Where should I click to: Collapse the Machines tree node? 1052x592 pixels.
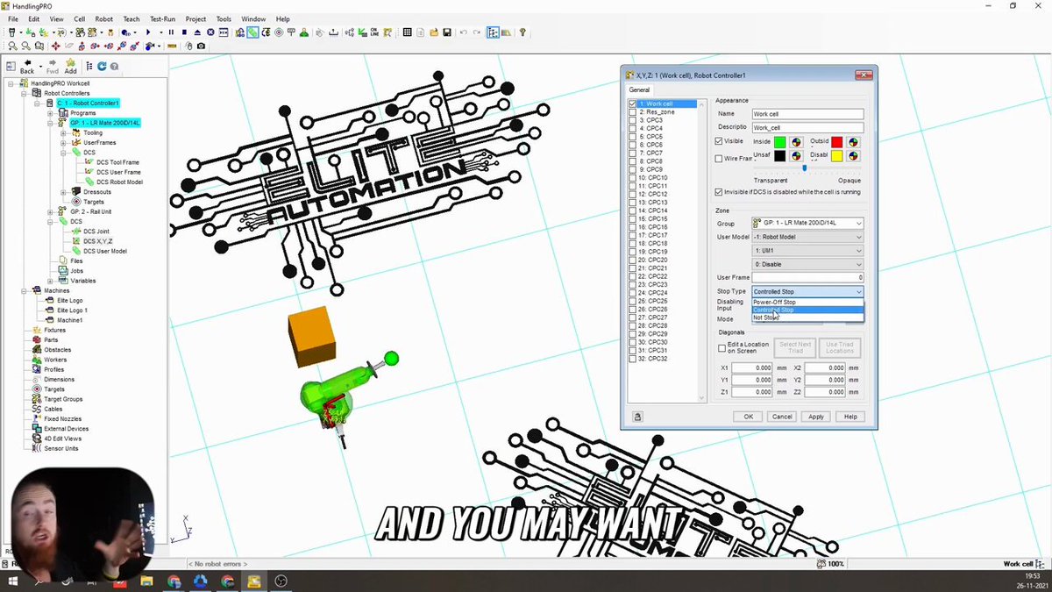pyautogui.click(x=25, y=290)
